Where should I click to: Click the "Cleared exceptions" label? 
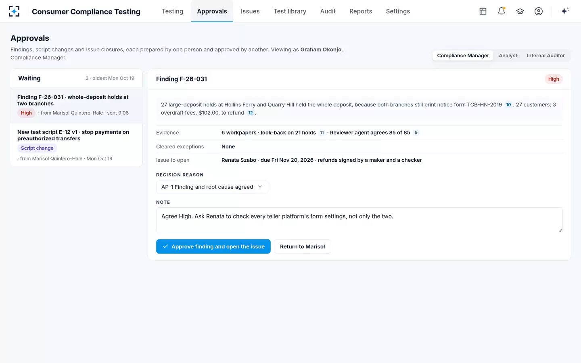click(180, 146)
